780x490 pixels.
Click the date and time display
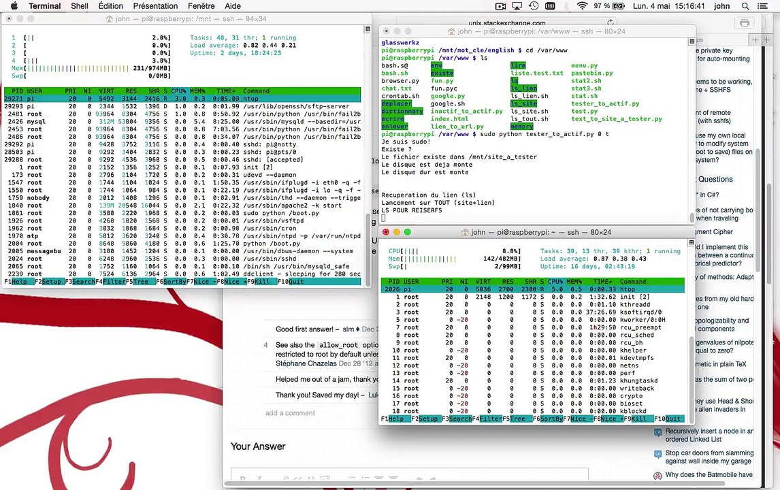[x=670, y=6]
